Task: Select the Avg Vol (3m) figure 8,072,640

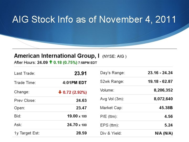Action: tap(163, 99)
